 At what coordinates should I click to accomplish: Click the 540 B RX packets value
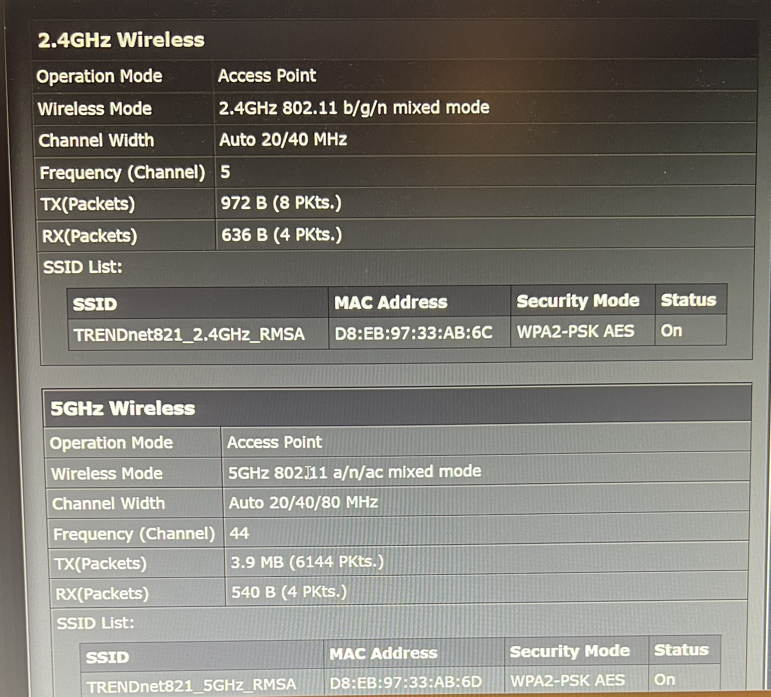tap(289, 592)
